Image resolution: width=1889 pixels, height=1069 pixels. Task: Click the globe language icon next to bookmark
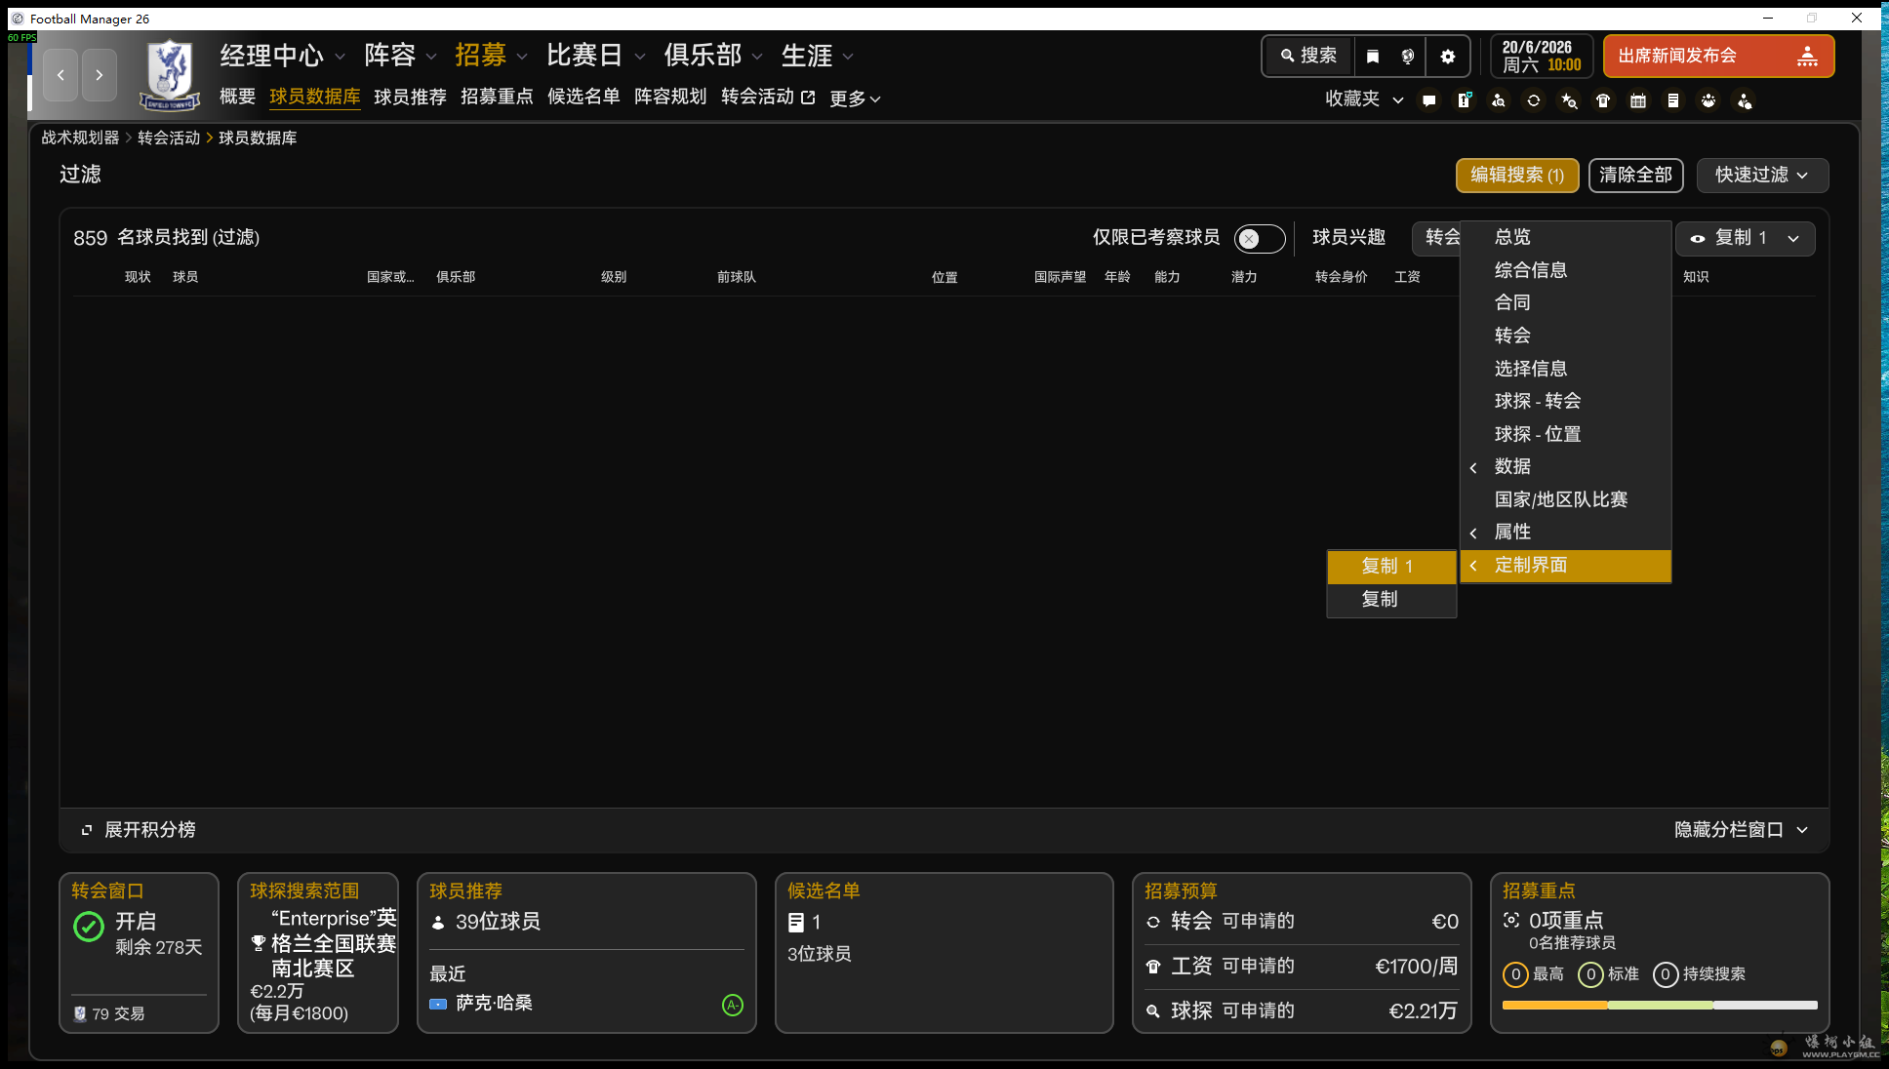(x=1406, y=56)
